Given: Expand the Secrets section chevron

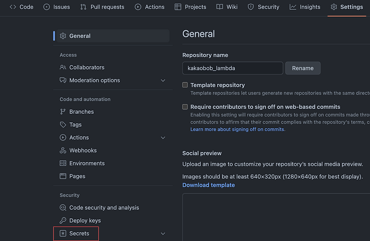Looking at the screenshot, I should click(163, 234).
